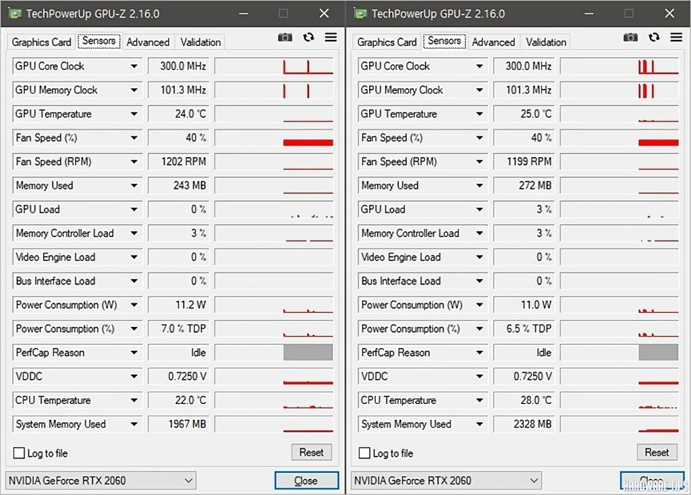Select the 272 MB Memory Used value
The width and height of the screenshot is (691, 495).
tap(524, 185)
